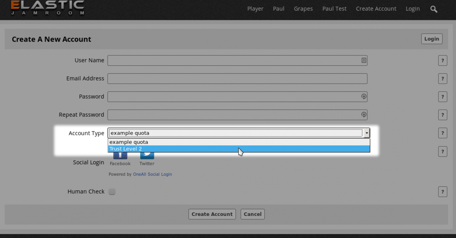
Task: Click the 'Create A New Account' heading
Action: point(51,39)
